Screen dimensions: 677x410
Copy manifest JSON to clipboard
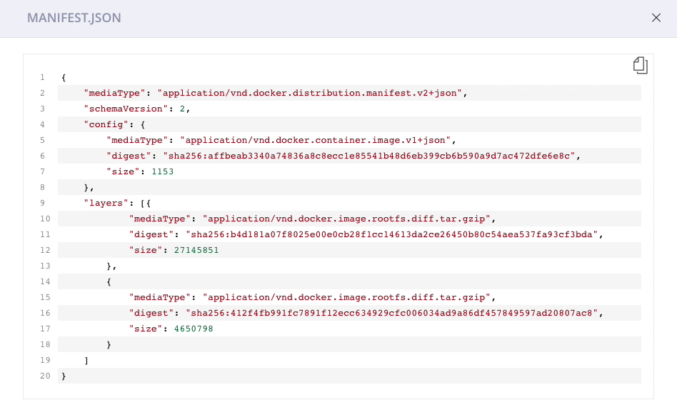(641, 66)
